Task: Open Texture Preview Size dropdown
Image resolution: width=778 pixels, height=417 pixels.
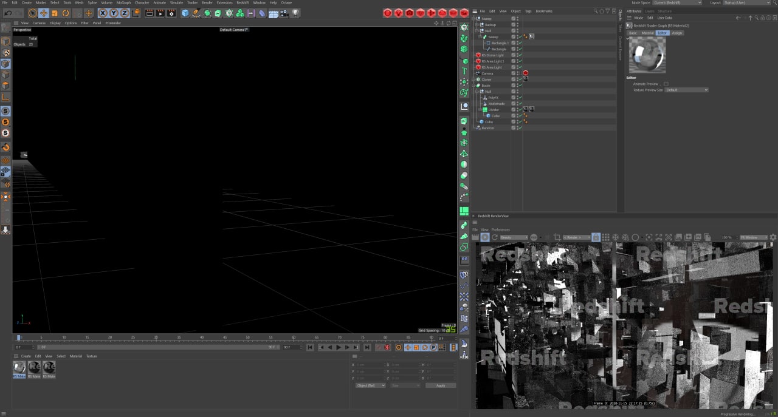Action: click(x=687, y=90)
